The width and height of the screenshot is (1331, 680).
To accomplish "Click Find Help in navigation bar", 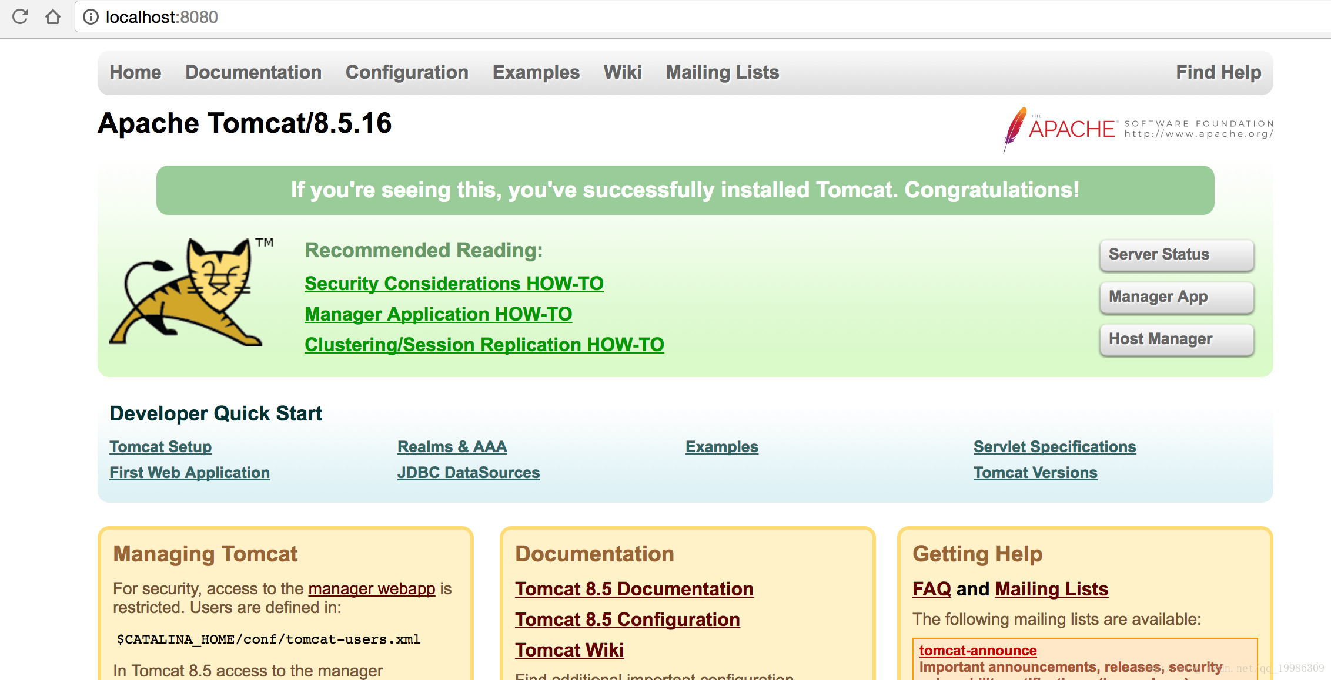I will point(1218,72).
